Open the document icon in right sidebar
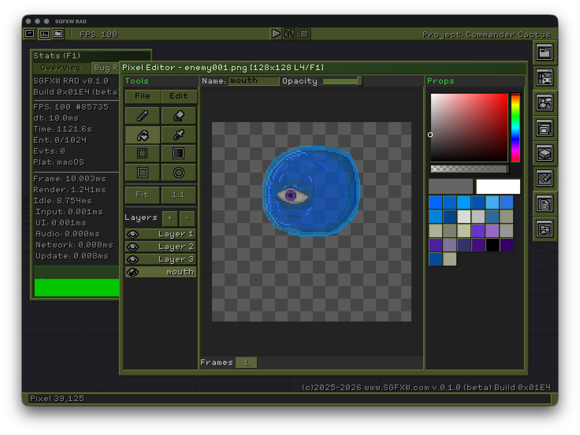This screenshot has height=435, width=580. coord(545,204)
